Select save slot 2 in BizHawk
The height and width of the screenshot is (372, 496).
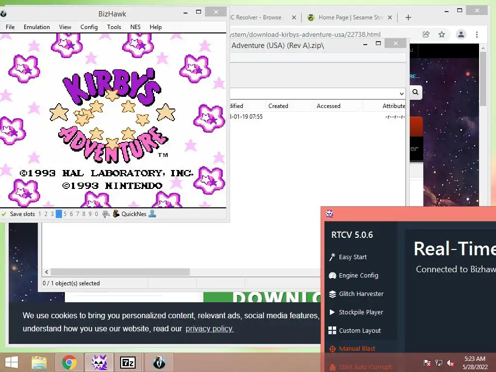click(46, 214)
